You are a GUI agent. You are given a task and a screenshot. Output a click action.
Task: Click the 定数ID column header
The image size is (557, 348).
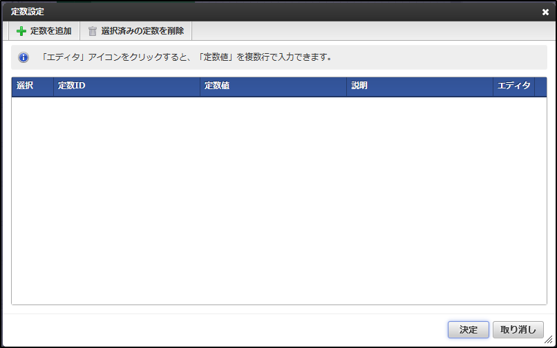[127, 86]
